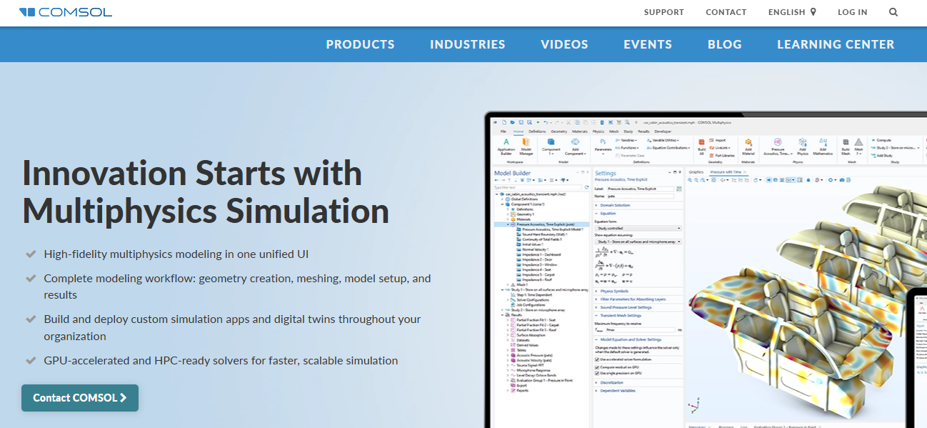
Task: Click the Pressure Acoustics, Time physics icon
Action: click(x=777, y=146)
